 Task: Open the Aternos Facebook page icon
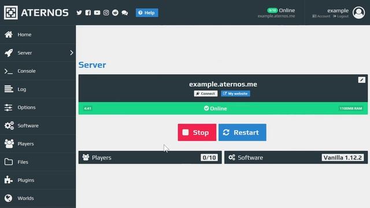(88, 13)
